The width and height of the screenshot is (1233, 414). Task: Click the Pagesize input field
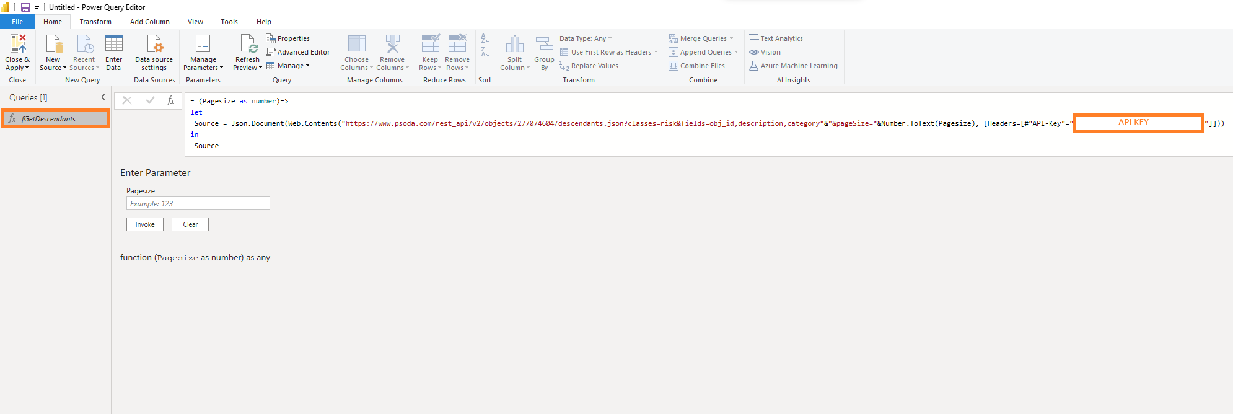(x=198, y=203)
